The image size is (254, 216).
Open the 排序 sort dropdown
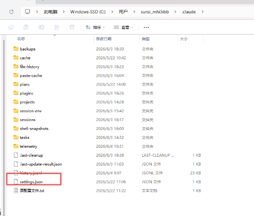(95, 27)
